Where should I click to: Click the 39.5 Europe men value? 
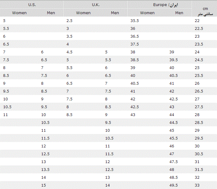point(174,60)
